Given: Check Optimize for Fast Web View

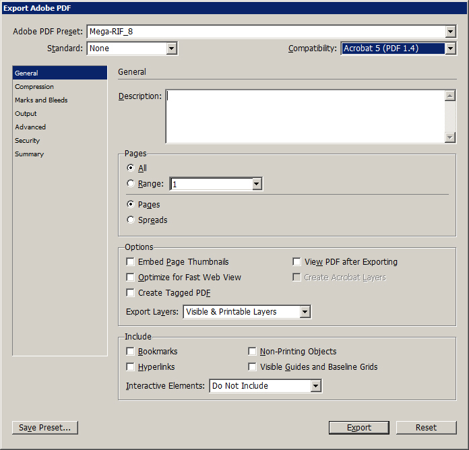Looking at the screenshot, I should point(130,278).
